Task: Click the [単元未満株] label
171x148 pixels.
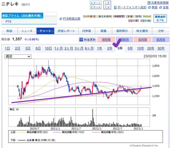Action: 105,16
